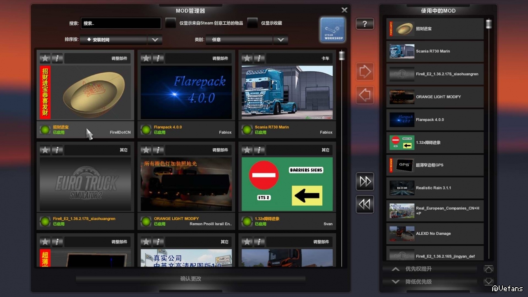Toggle ORANGE LIGHT MODIFY card status light
This screenshot has width=528, height=297.
pyautogui.click(x=146, y=221)
